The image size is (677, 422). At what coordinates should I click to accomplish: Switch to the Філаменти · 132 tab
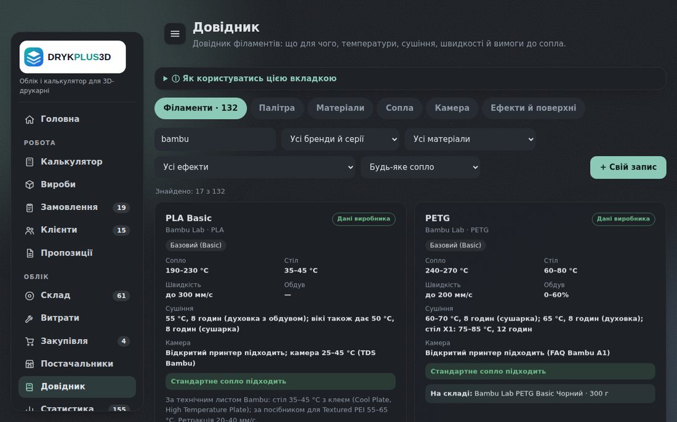coord(201,108)
